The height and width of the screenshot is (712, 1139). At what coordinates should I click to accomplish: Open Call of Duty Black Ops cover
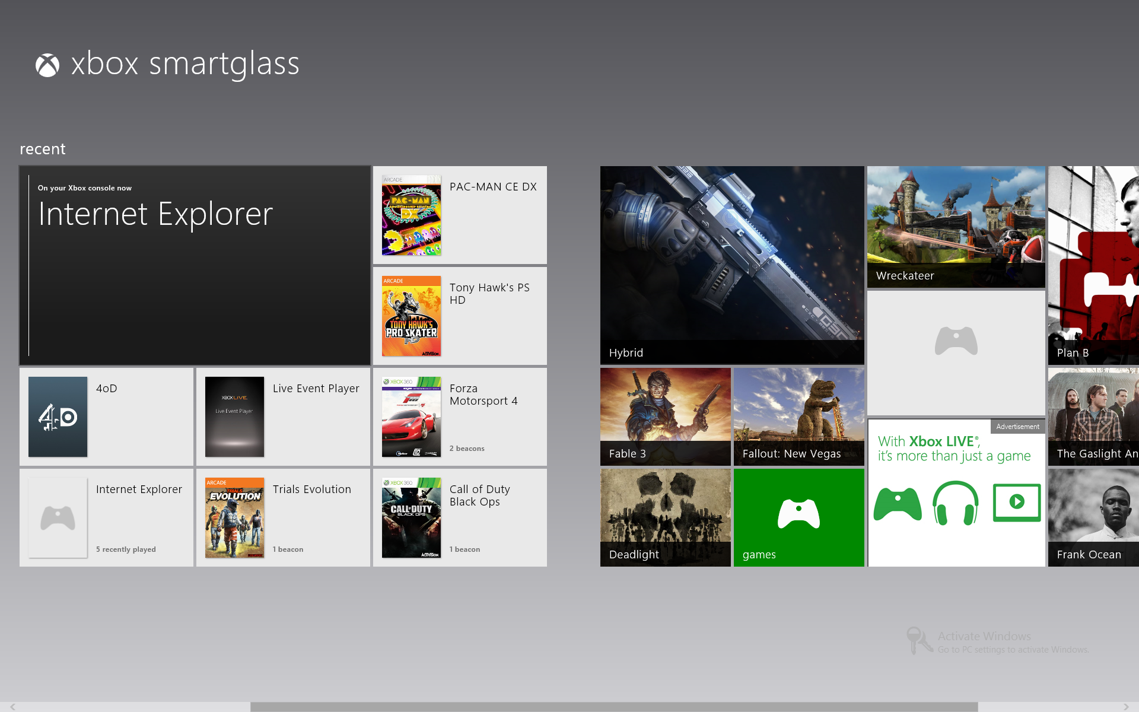tap(411, 518)
